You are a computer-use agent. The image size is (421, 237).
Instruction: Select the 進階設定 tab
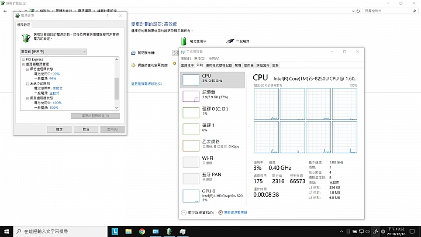(24, 25)
